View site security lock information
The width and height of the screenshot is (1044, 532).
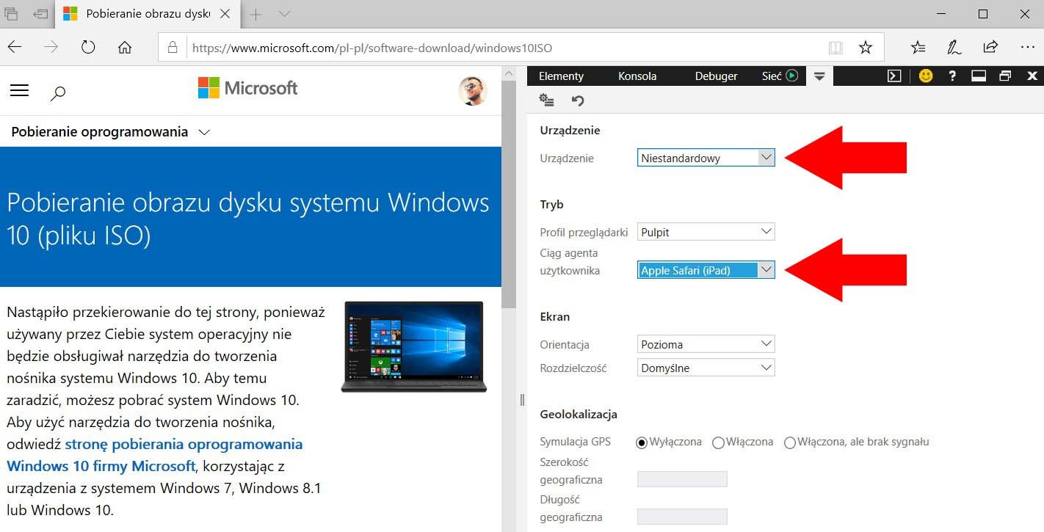click(x=173, y=48)
